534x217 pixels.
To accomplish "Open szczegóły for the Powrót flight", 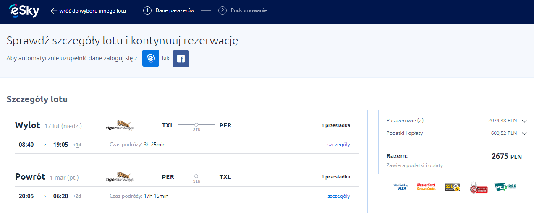I will [338, 196].
